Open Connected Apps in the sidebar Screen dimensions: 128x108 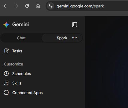pos(27,93)
